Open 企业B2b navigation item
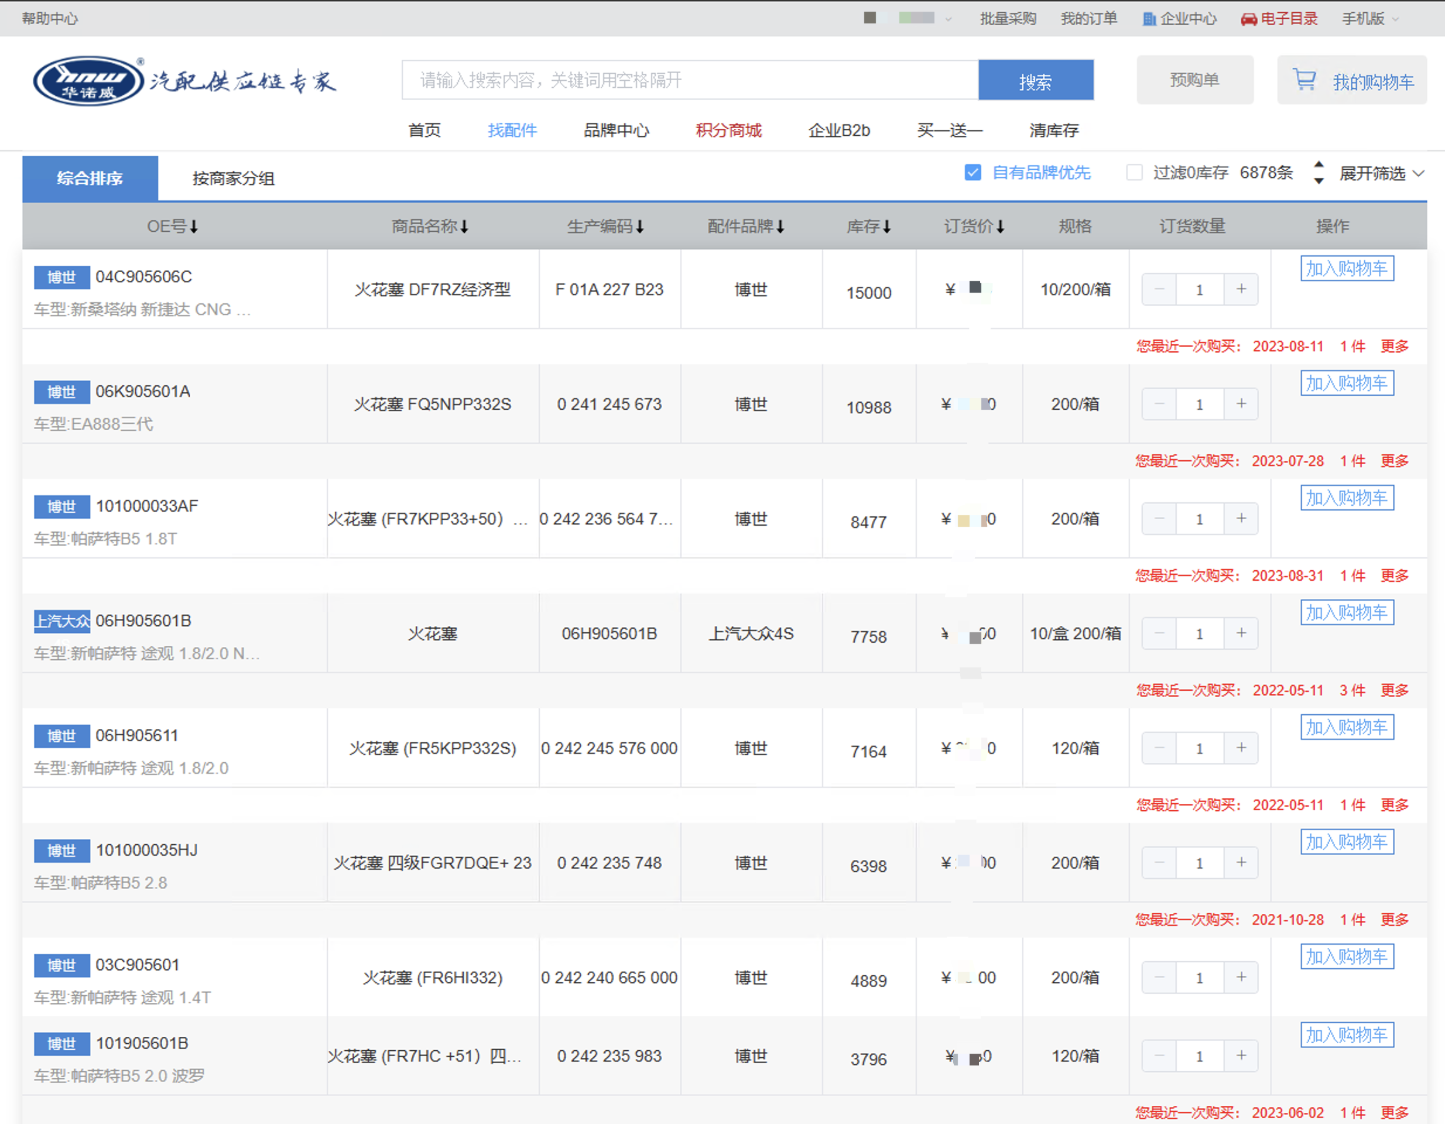Screen dimensions: 1445x1124 [x=839, y=131]
